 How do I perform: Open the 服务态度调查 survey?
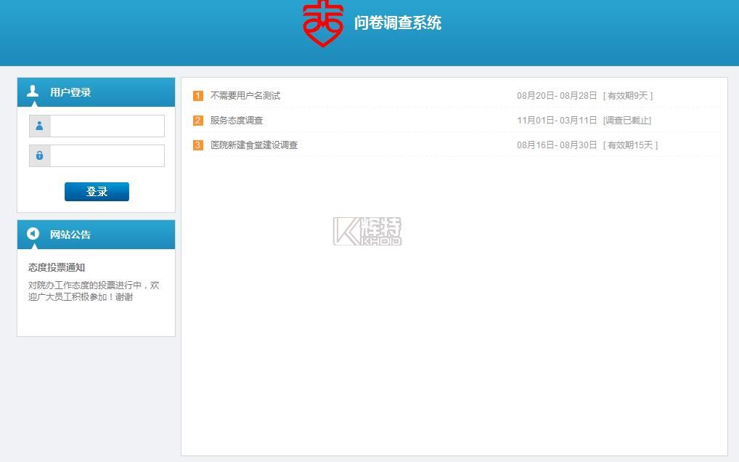[x=237, y=121]
